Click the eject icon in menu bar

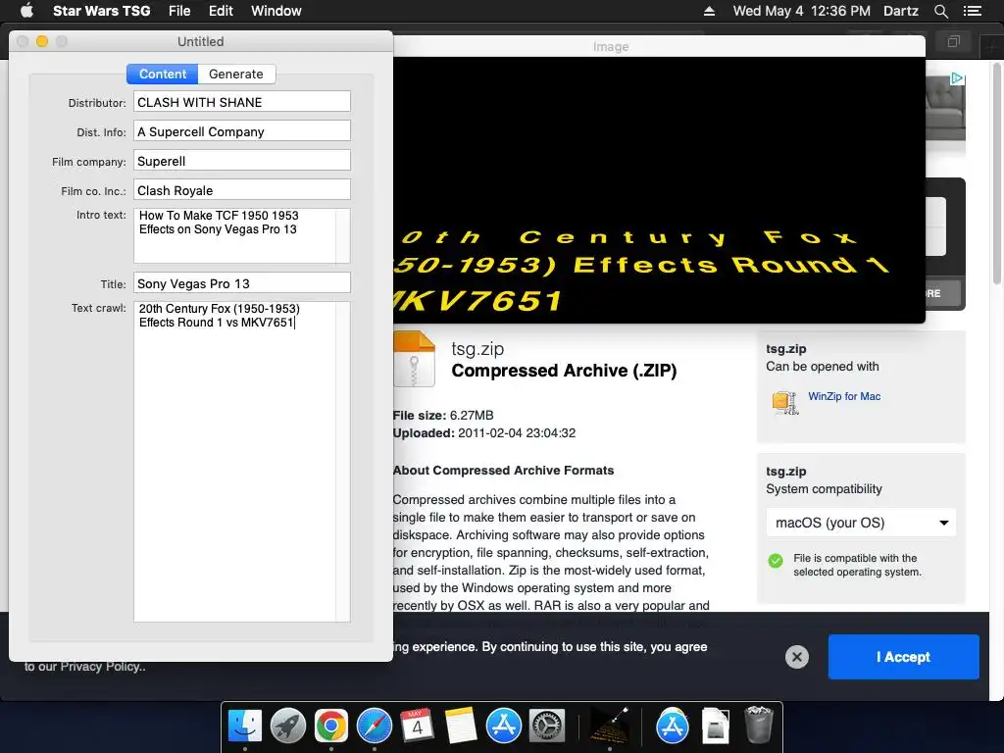(709, 11)
